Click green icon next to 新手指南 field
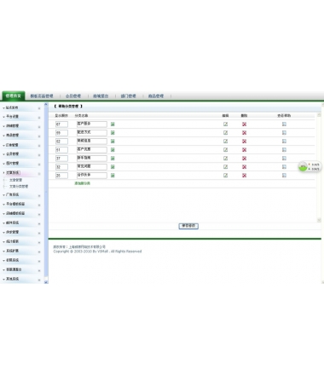 (113, 159)
